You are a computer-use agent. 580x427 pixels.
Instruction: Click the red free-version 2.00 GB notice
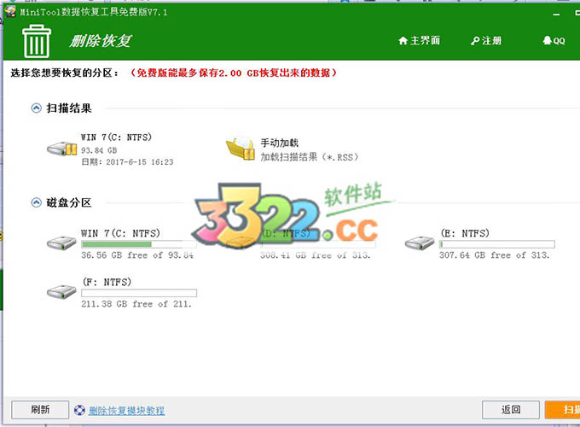pyautogui.click(x=233, y=73)
